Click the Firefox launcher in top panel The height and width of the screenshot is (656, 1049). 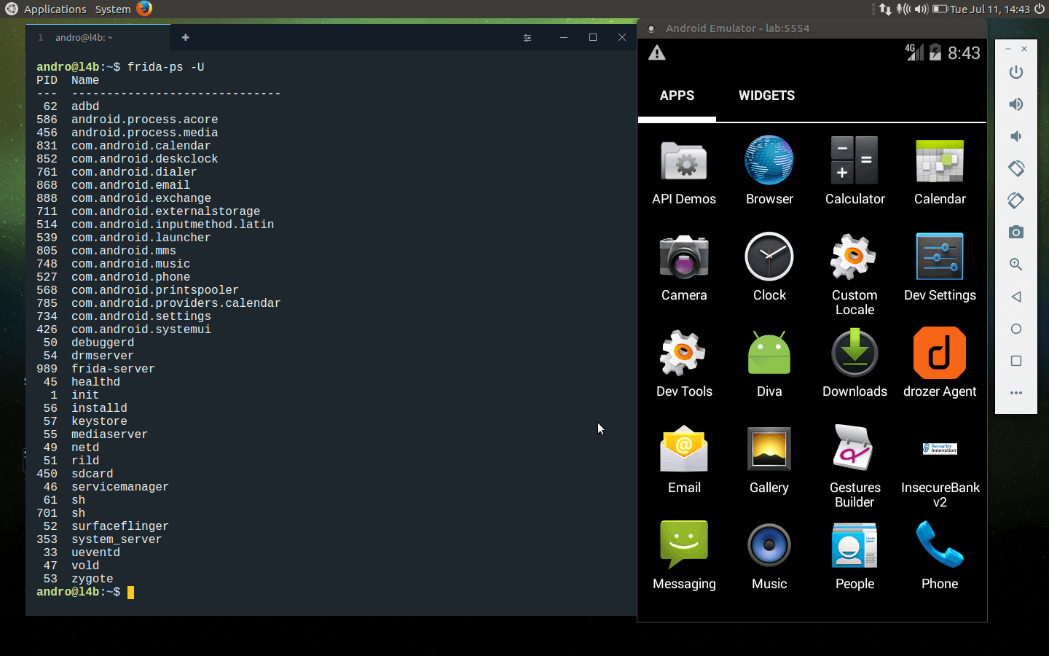tap(144, 9)
